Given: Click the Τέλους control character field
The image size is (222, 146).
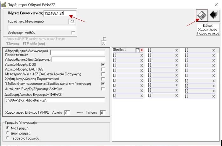Looking at the screenshot, I should [103, 113].
